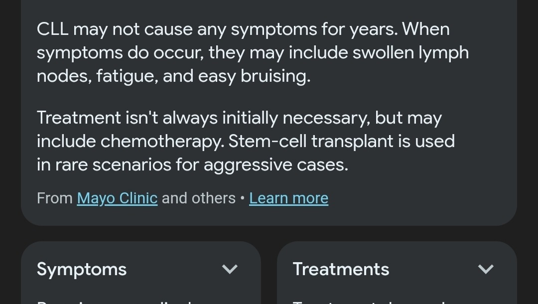Image resolution: width=538 pixels, height=304 pixels.
Task: Tap the Symptoms card heading
Action: click(82, 269)
